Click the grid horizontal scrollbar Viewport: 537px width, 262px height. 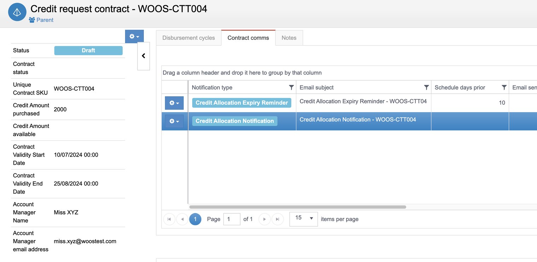pos(298,207)
